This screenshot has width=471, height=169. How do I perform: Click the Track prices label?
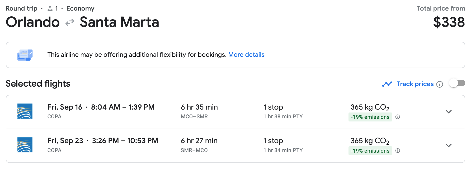click(415, 84)
